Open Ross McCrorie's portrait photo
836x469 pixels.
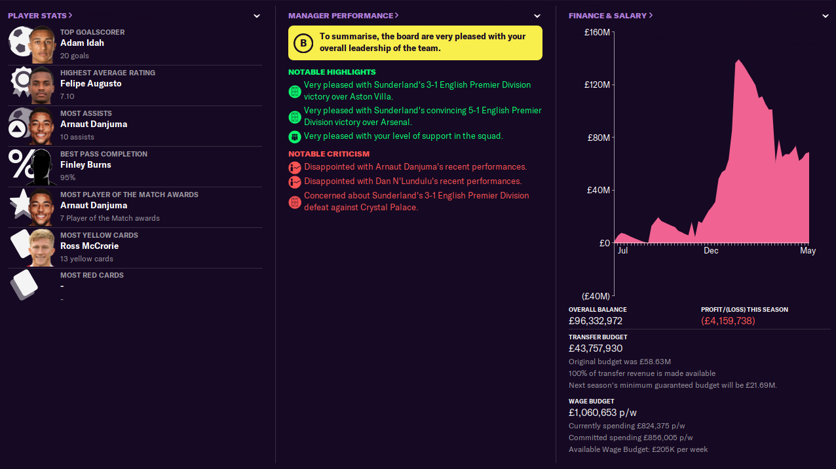(41, 248)
